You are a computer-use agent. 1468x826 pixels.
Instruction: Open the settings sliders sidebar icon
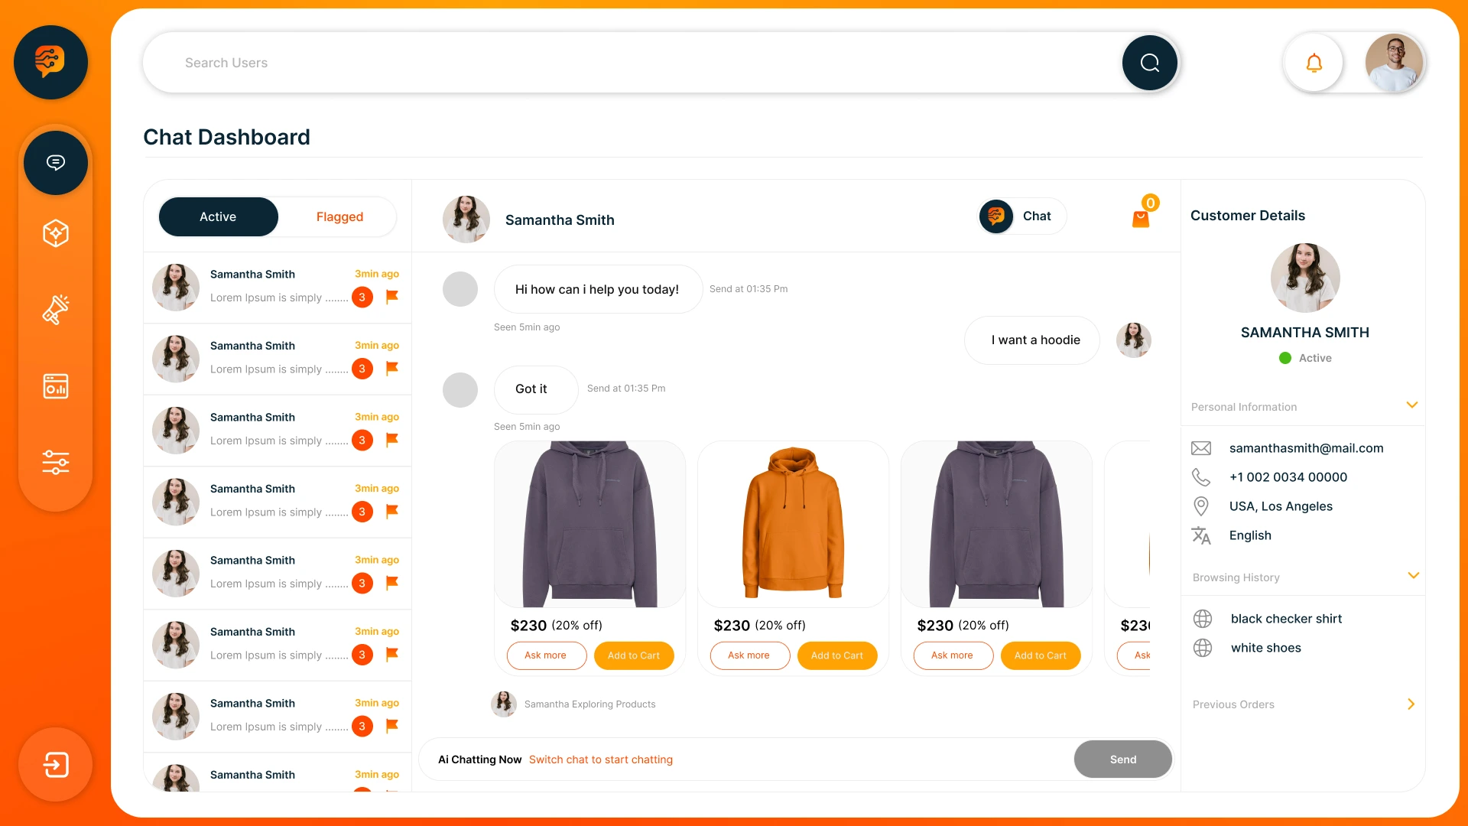[56, 462]
